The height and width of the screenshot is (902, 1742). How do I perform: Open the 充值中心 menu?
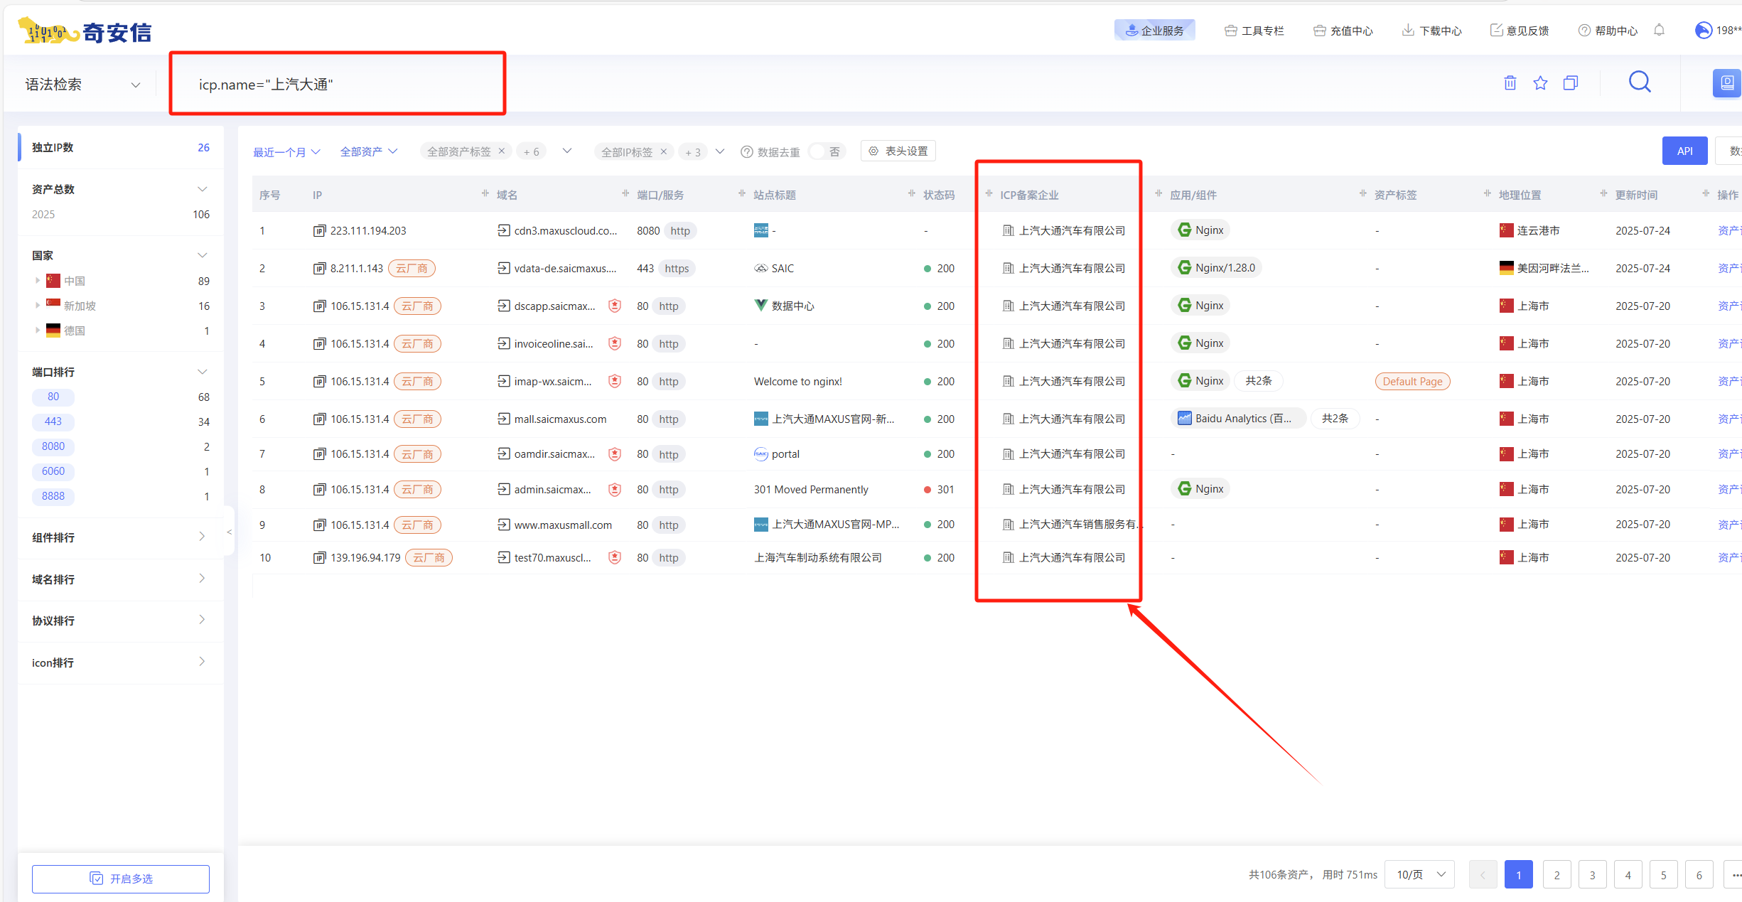pos(1343,30)
